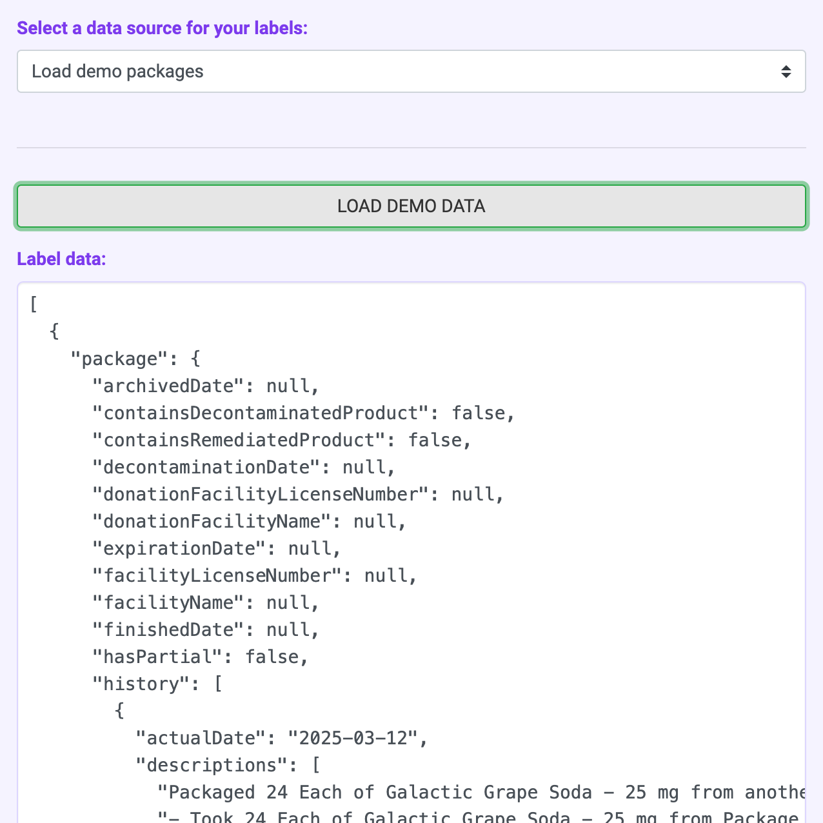
Task: Click the "donationFacilityName" line in the textarea
Action: click(x=248, y=521)
